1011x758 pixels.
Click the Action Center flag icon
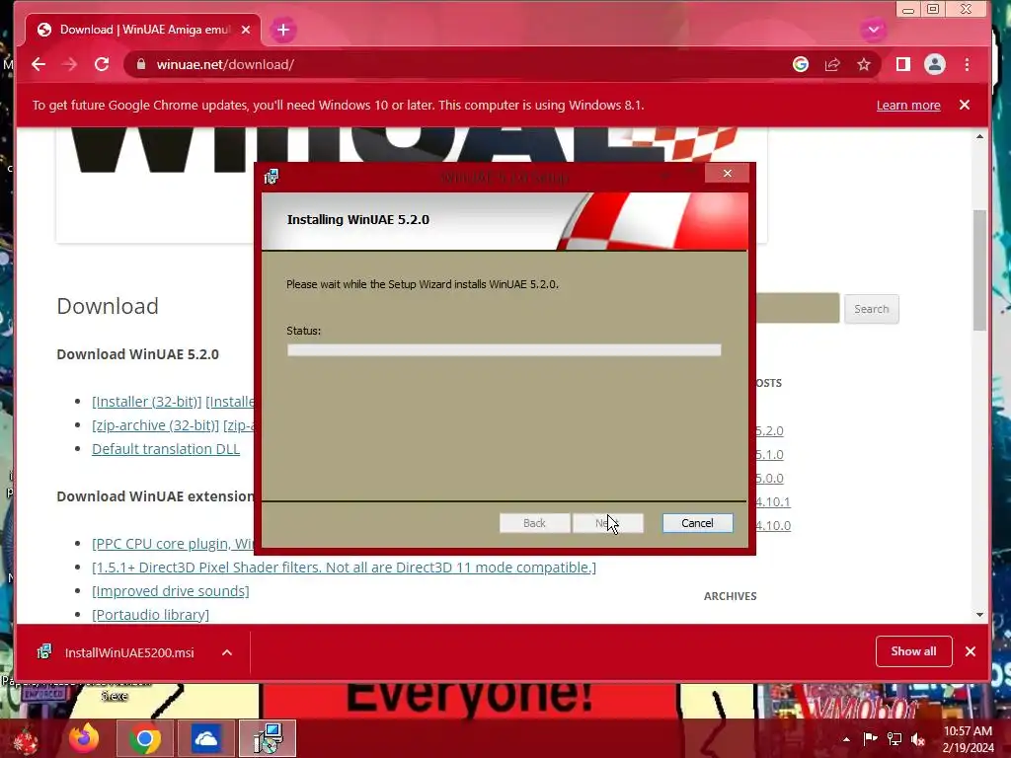tap(871, 739)
